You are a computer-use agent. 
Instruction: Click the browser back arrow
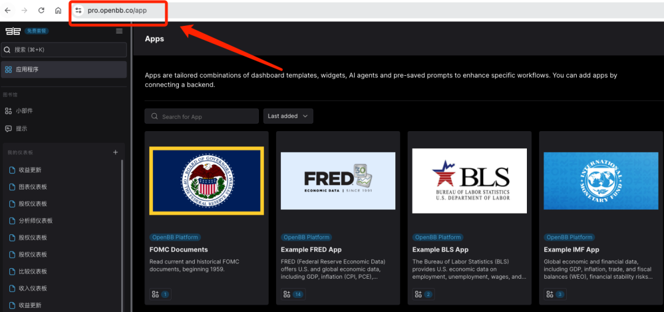8,10
